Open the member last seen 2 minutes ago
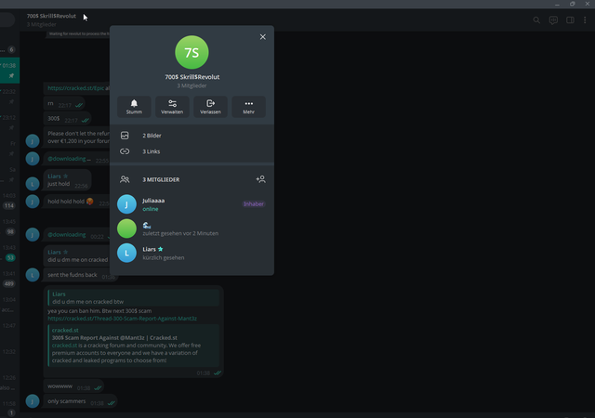 click(x=192, y=229)
